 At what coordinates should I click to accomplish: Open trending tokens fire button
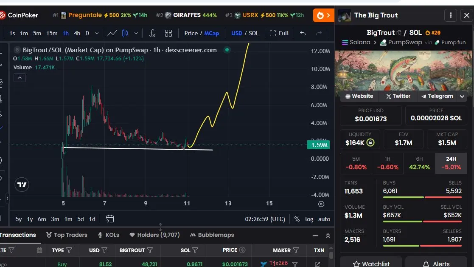point(323,15)
